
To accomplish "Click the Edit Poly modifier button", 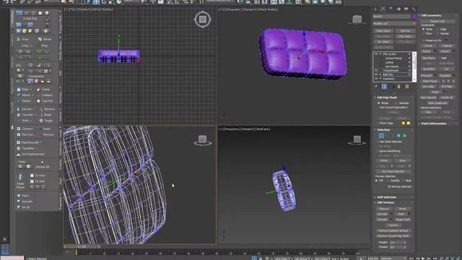I will 406,31.
